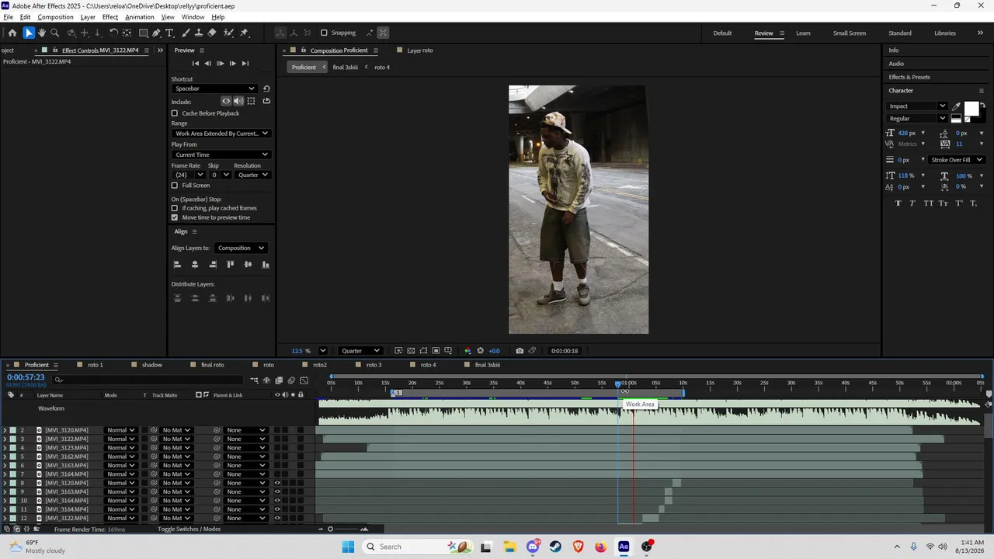Select the Rotation tool
The width and height of the screenshot is (994, 559).
[113, 33]
